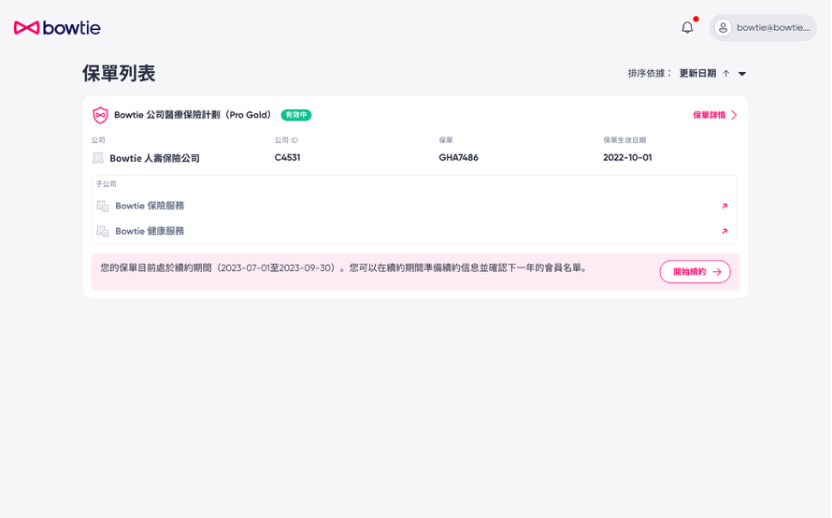Click the 子公司 section label
The image size is (832, 518).
point(107,184)
